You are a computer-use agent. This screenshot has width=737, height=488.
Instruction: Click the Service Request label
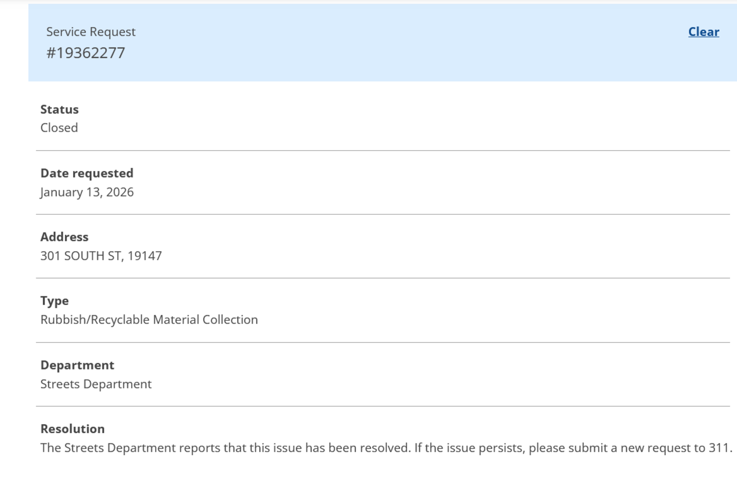pos(91,32)
